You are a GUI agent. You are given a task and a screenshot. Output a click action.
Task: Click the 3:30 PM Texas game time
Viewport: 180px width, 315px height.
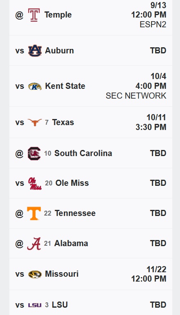[151, 127]
